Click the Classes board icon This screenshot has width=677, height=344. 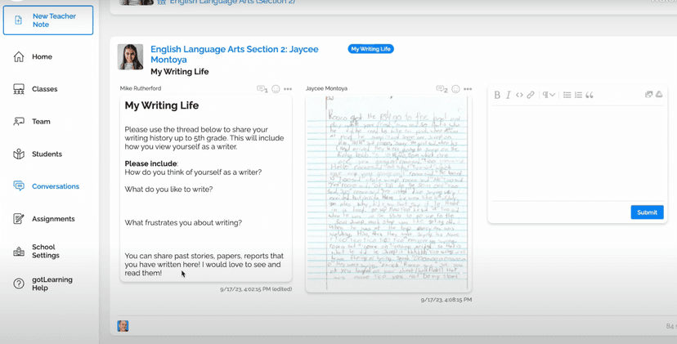(19, 89)
